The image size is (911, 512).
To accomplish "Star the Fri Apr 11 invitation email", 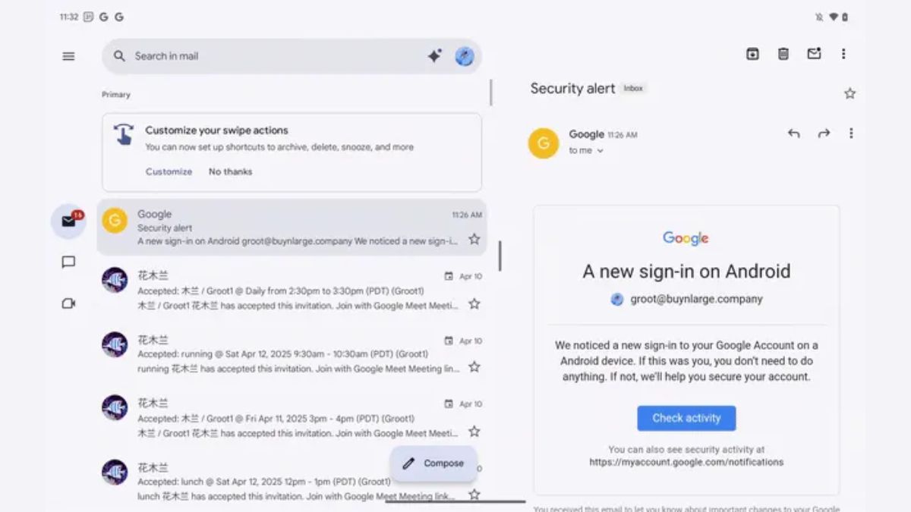I will (474, 431).
